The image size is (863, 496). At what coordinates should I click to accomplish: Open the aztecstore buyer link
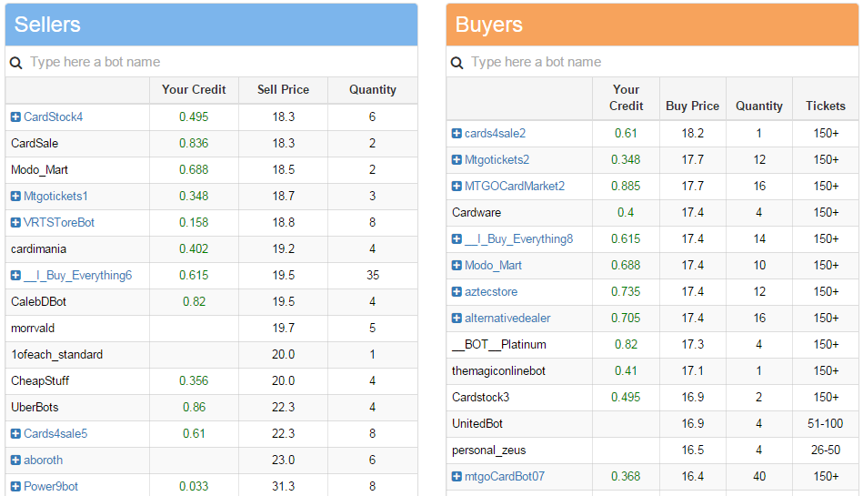491,292
